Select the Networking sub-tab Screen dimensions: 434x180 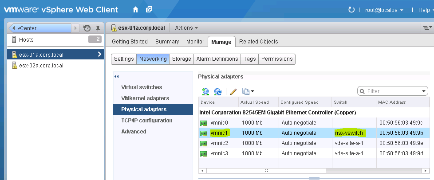(153, 59)
